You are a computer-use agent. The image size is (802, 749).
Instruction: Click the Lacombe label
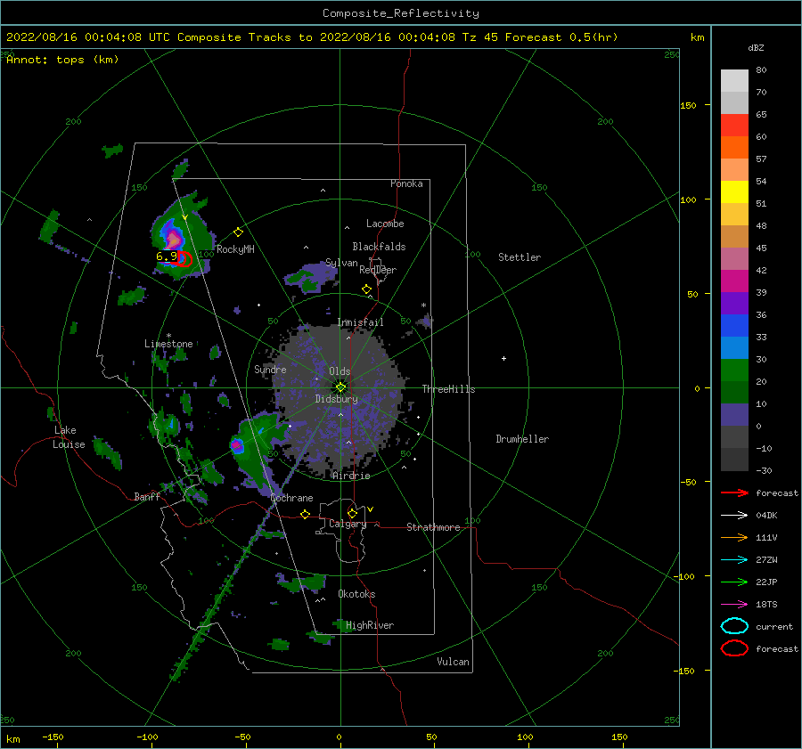(x=385, y=224)
